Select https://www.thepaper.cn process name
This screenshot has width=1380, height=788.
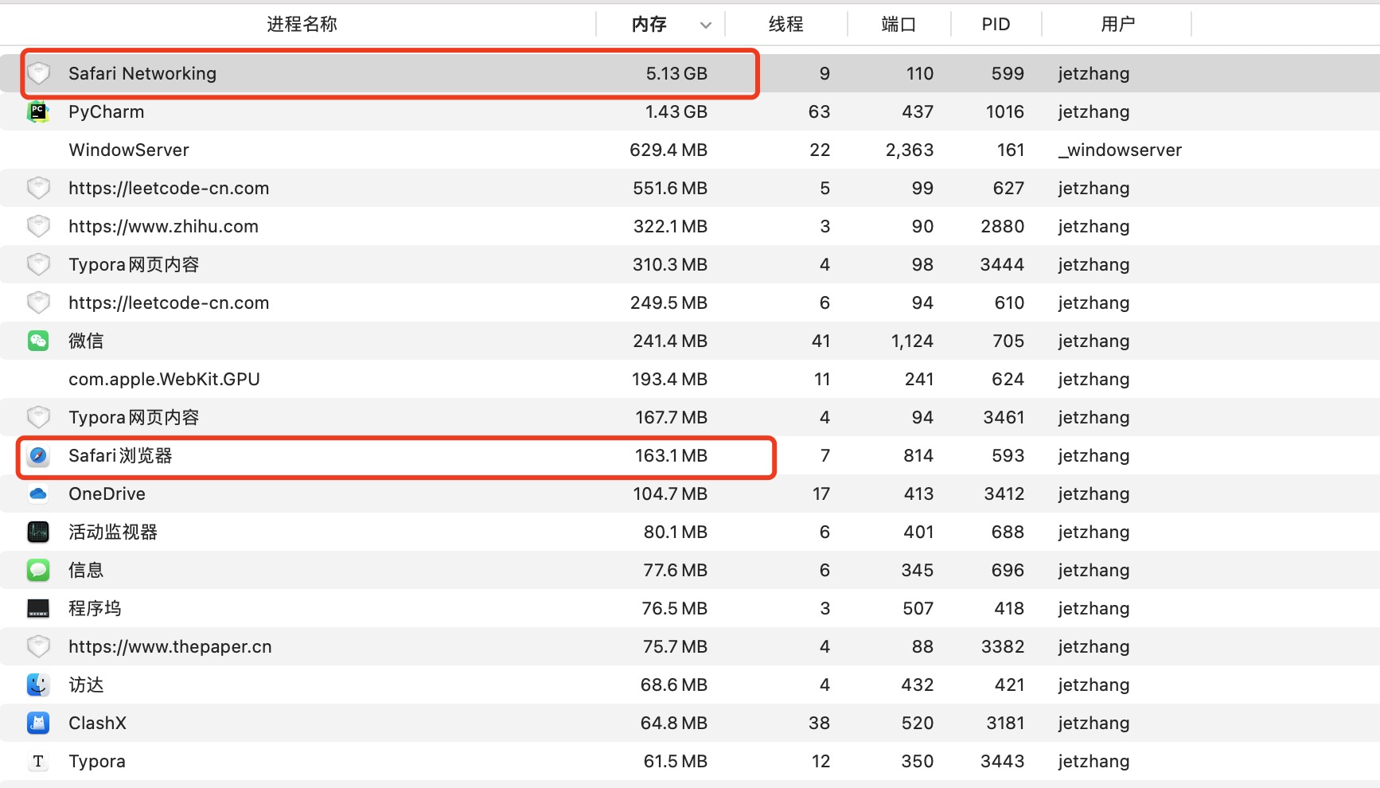[x=170, y=646]
